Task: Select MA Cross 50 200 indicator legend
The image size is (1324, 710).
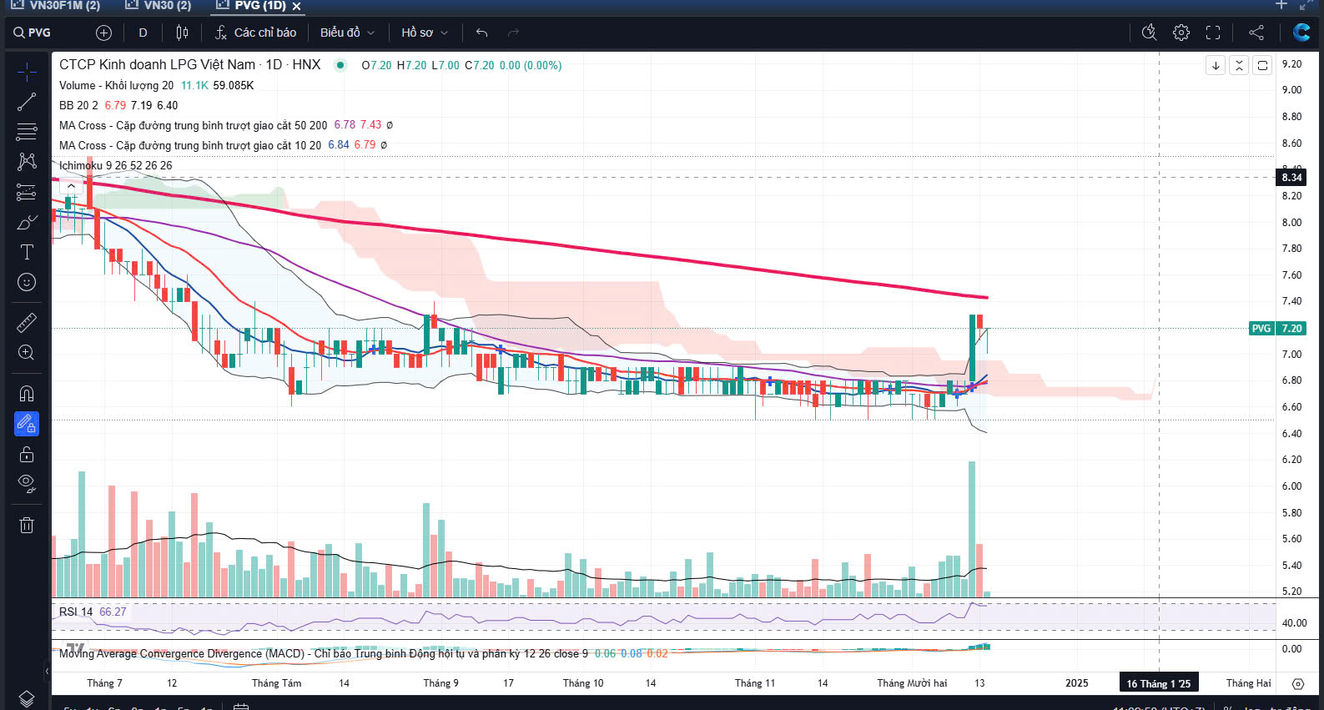Action: [193, 125]
